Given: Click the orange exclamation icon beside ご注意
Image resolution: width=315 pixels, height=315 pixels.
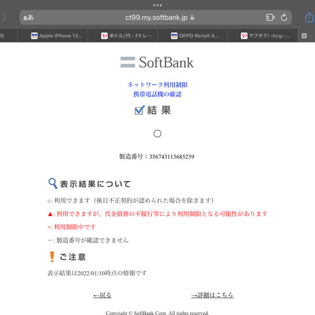Looking at the screenshot, I should pyautogui.click(x=52, y=257).
